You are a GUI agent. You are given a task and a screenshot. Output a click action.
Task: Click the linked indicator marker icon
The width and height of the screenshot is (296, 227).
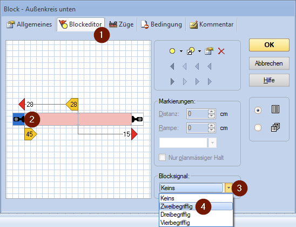pos(191,51)
